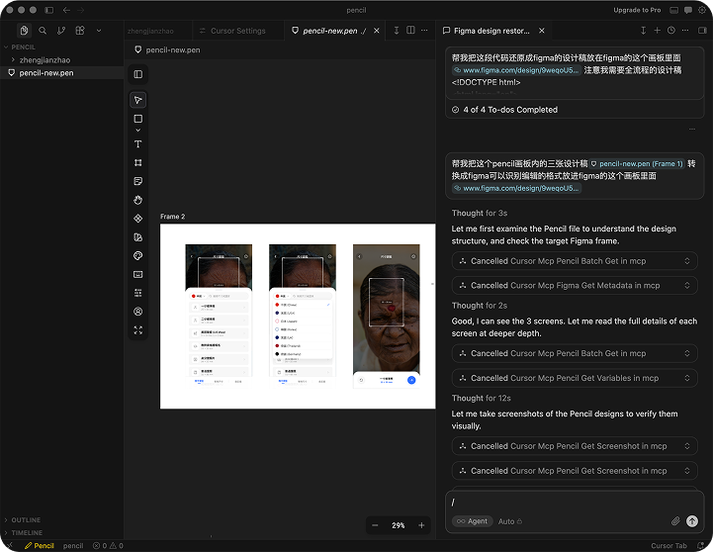This screenshot has height=552, width=713.
Task: Click Pencil status bar item
Action: (x=40, y=546)
